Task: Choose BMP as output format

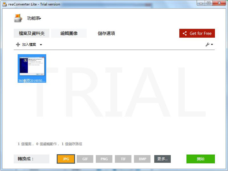Action: (x=142, y=159)
